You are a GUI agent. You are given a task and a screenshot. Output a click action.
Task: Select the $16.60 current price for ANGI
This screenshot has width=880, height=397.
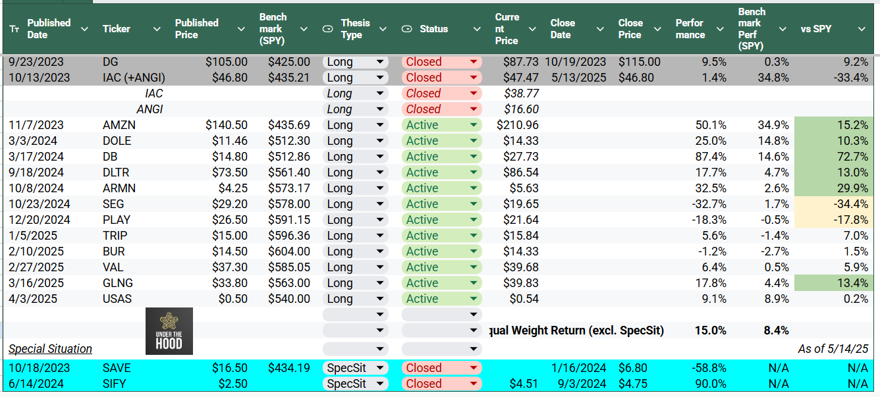point(522,109)
